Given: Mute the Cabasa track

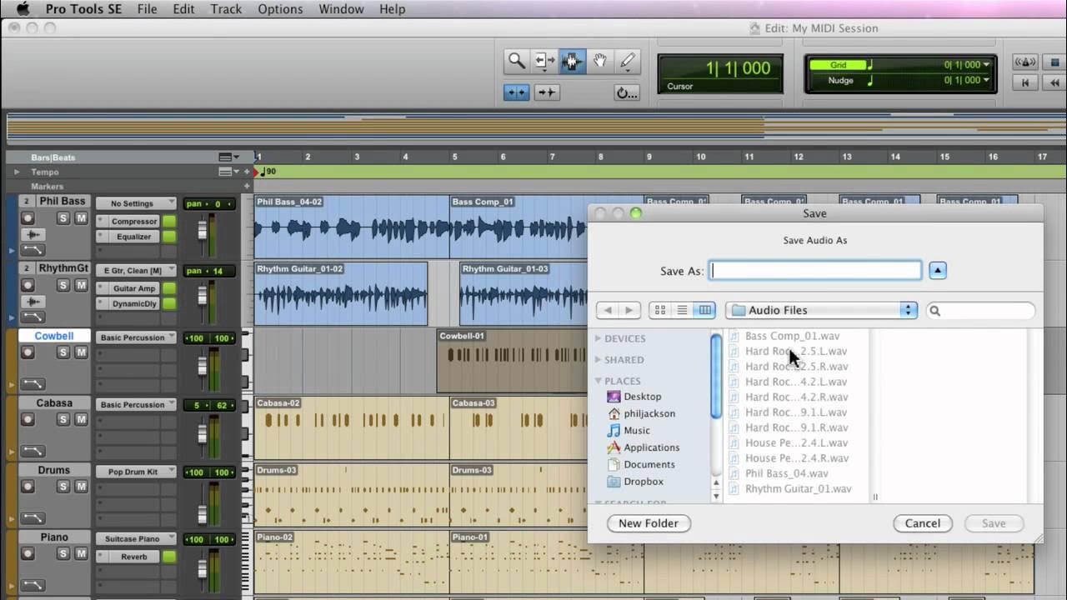Looking at the screenshot, I should click(x=81, y=419).
